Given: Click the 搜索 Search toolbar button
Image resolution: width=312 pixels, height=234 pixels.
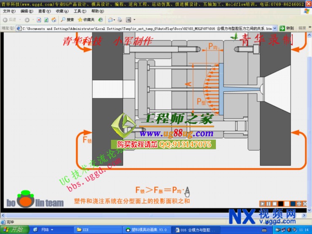Looking at the screenshot, I should pos(67,20).
